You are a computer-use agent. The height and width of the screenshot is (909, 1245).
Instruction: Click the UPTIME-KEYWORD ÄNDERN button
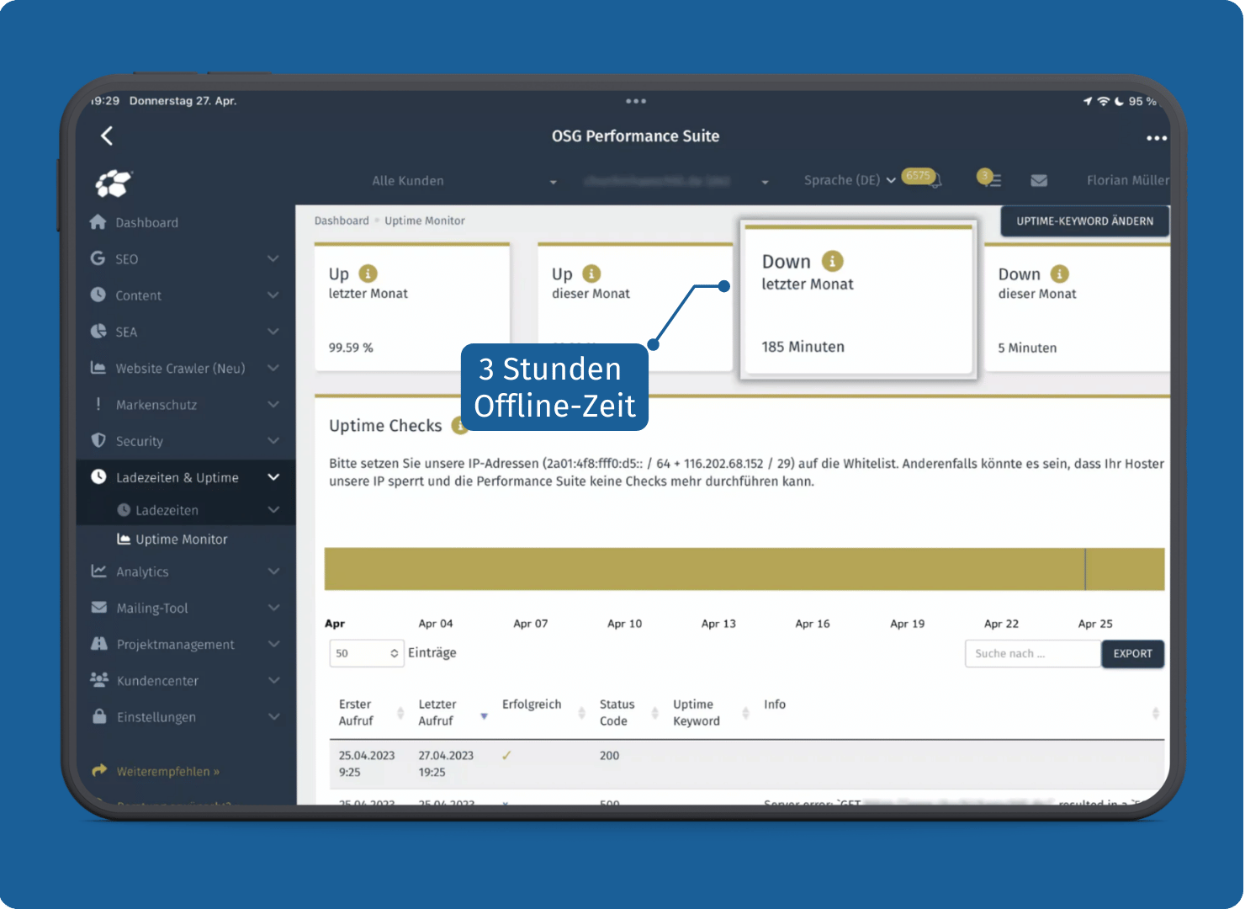(x=1084, y=221)
